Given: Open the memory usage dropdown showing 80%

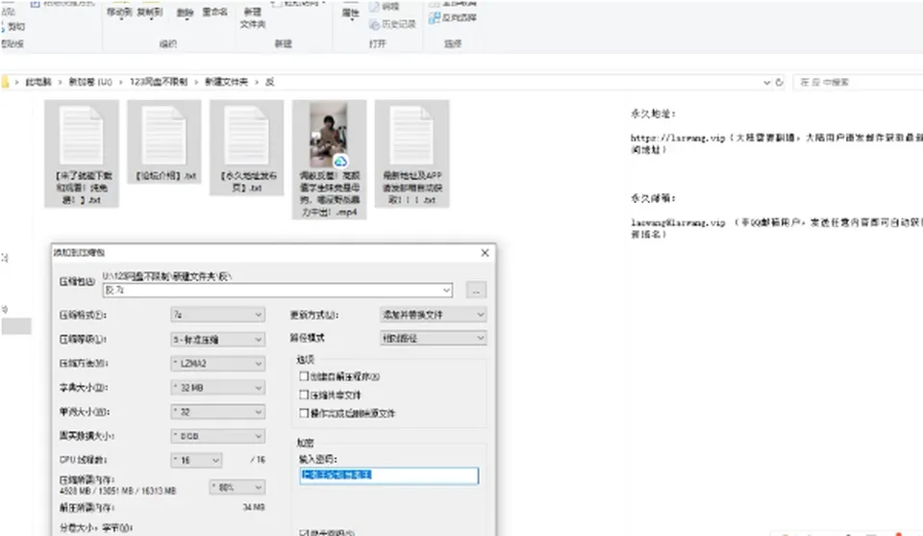Looking at the screenshot, I should [x=237, y=487].
